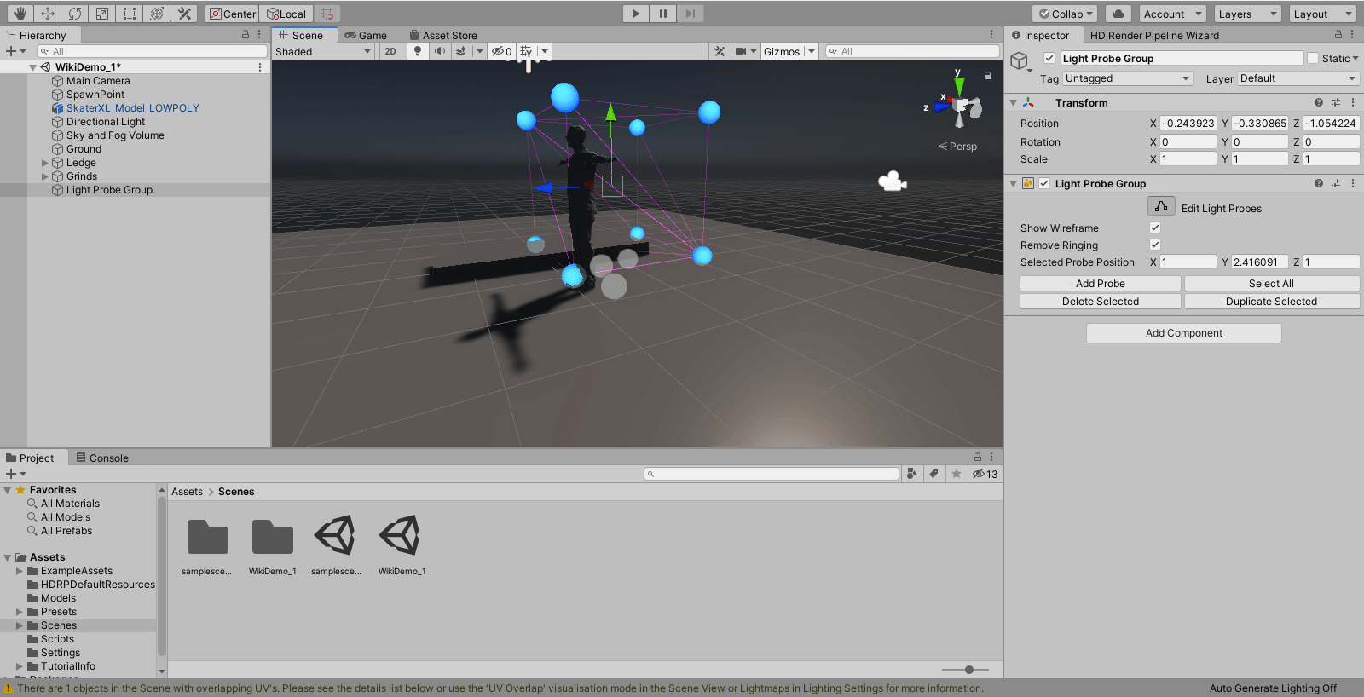Viewport: 1364px width, 697px height.
Task: Click the Pause button
Action: coord(662,14)
